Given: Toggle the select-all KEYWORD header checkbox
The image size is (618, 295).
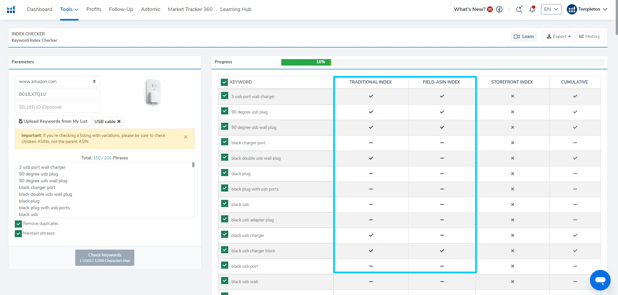Looking at the screenshot, I should click(x=224, y=82).
